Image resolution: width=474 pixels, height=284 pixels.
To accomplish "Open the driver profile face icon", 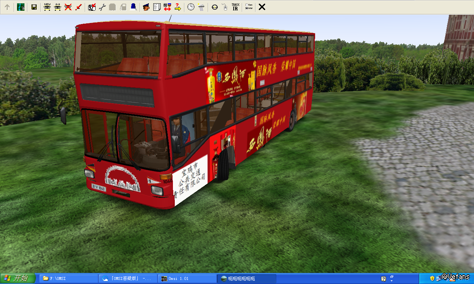I will [146, 7].
